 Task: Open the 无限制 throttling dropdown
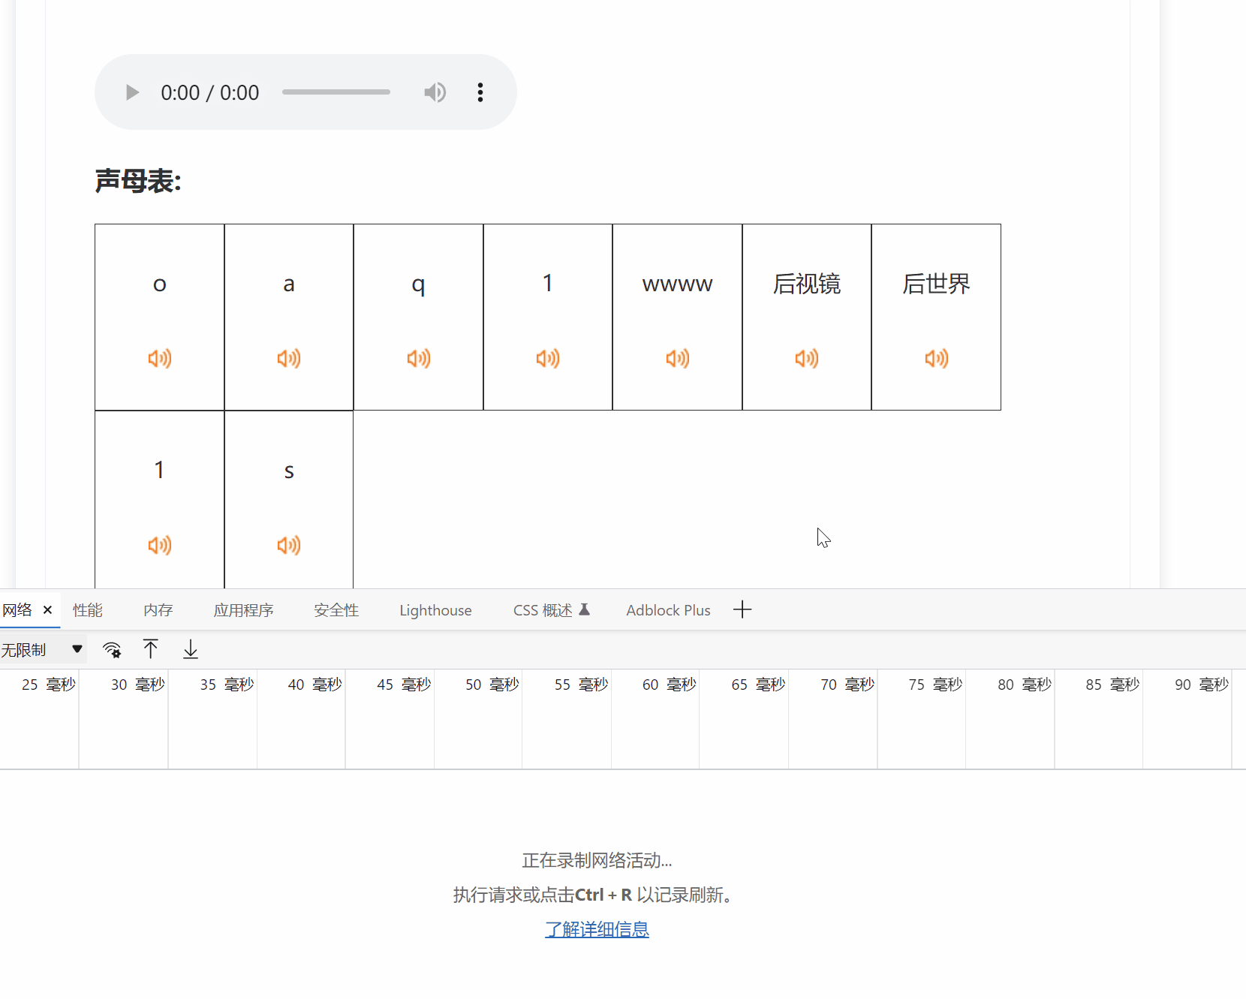(x=43, y=649)
